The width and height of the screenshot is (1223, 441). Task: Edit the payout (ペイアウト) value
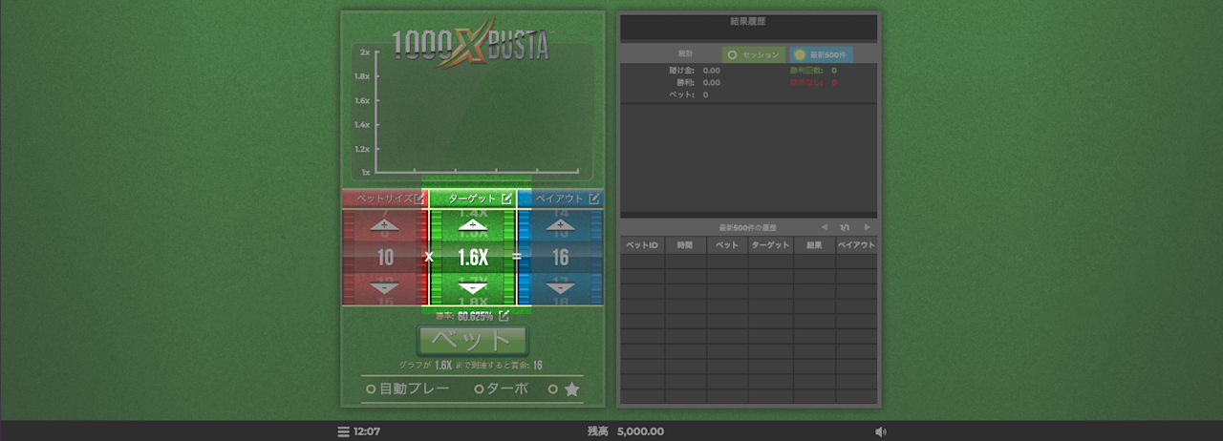[594, 199]
